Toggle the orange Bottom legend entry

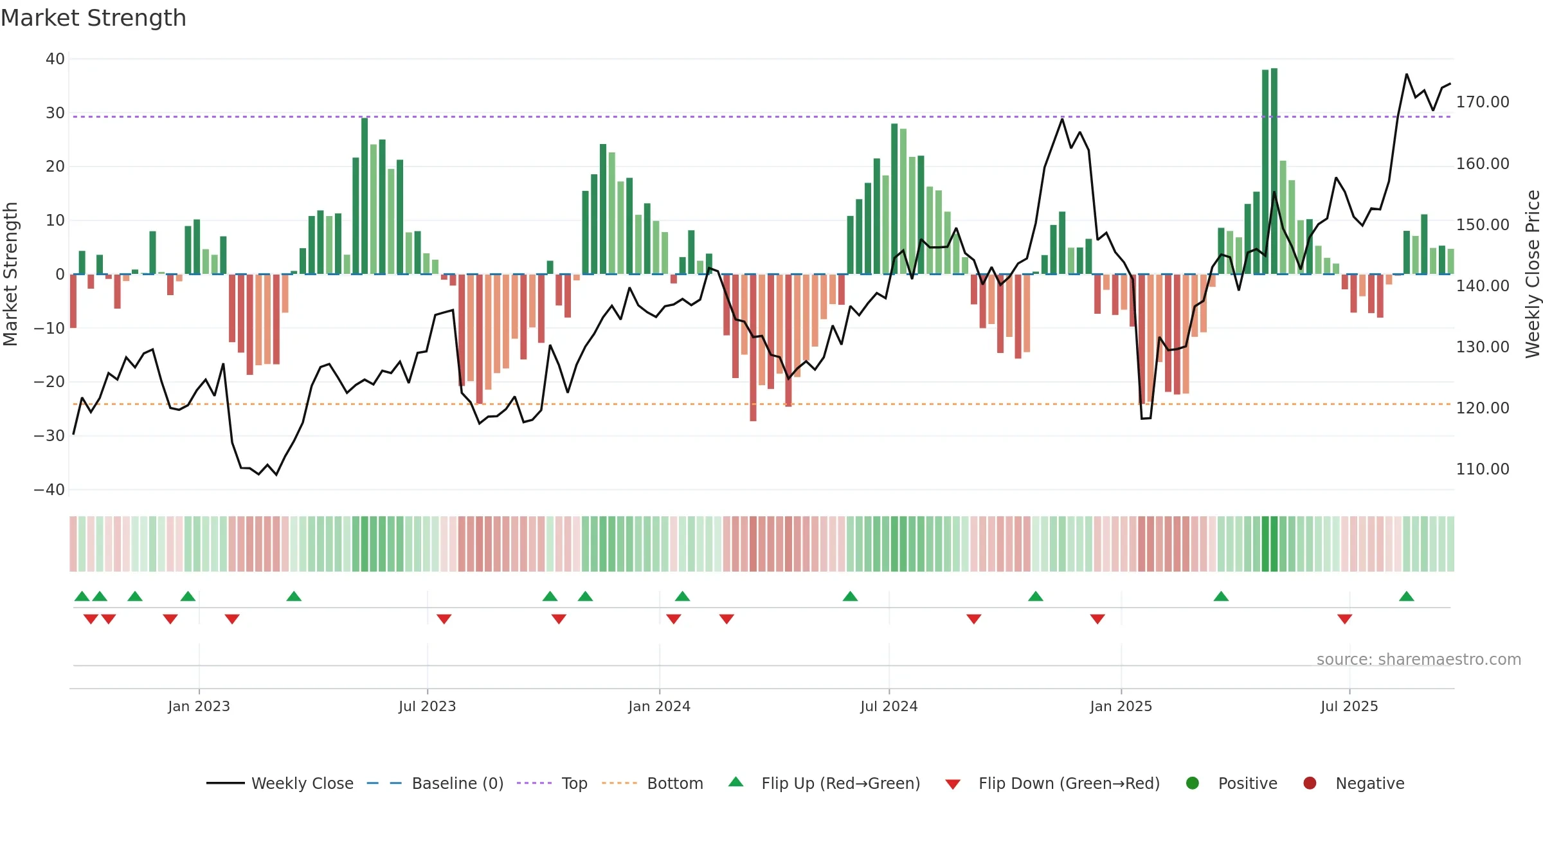pyautogui.click(x=653, y=783)
